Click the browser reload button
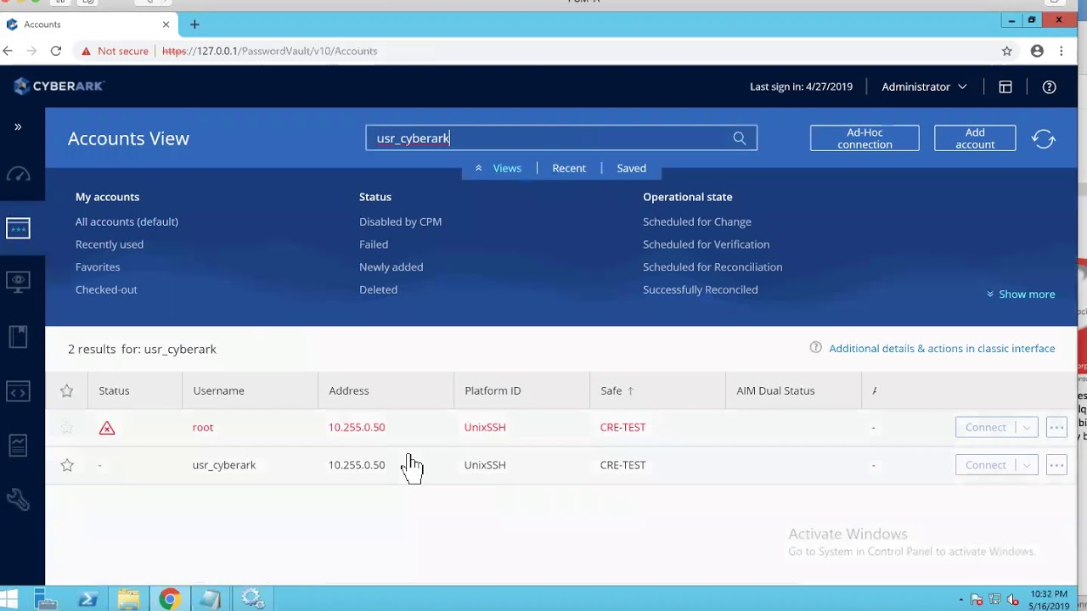Viewport: 1087px width, 611px height. [56, 51]
